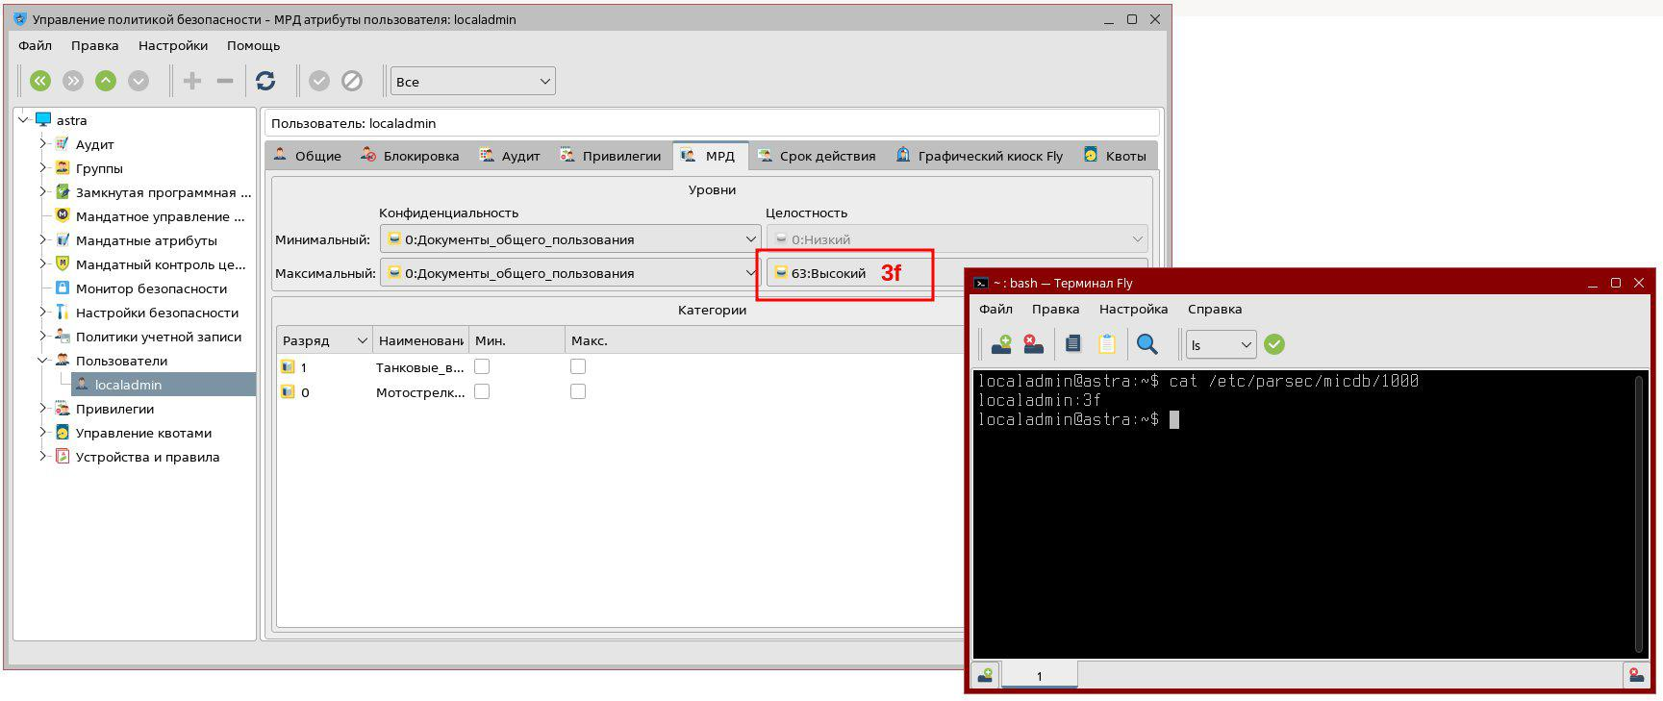
Task: Open Монитор безопасности in sidebar
Action: coord(151,288)
